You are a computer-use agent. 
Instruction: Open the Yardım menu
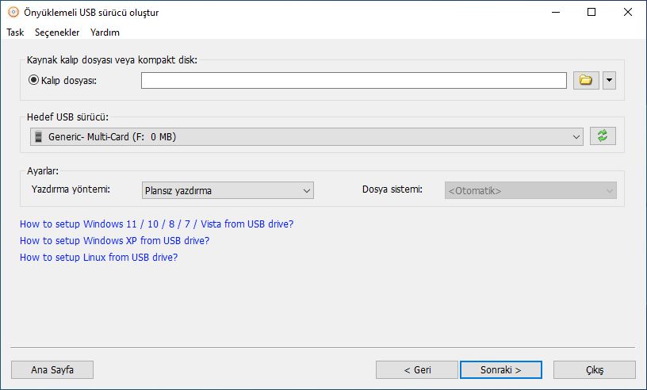[105, 32]
